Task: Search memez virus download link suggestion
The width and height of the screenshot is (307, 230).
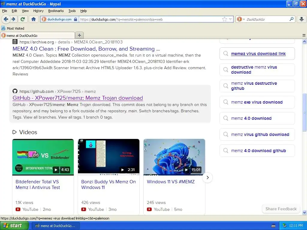Action: coord(257,54)
